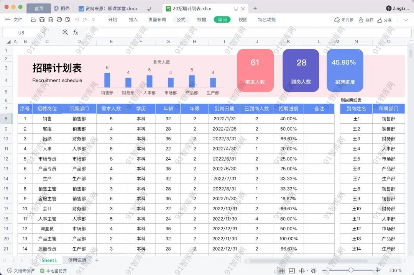This screenshot has width=414, height=275.
Task: Click the Undo arrow icon
Action: click(77, 20)
